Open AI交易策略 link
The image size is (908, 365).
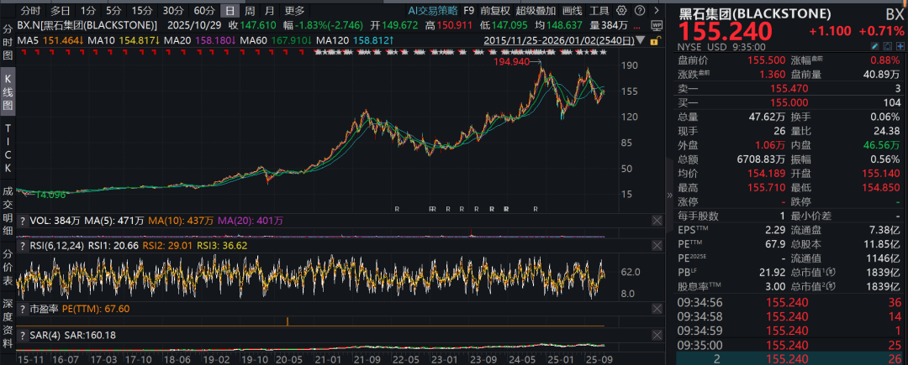pyautogui.click(x=433, y=11)
